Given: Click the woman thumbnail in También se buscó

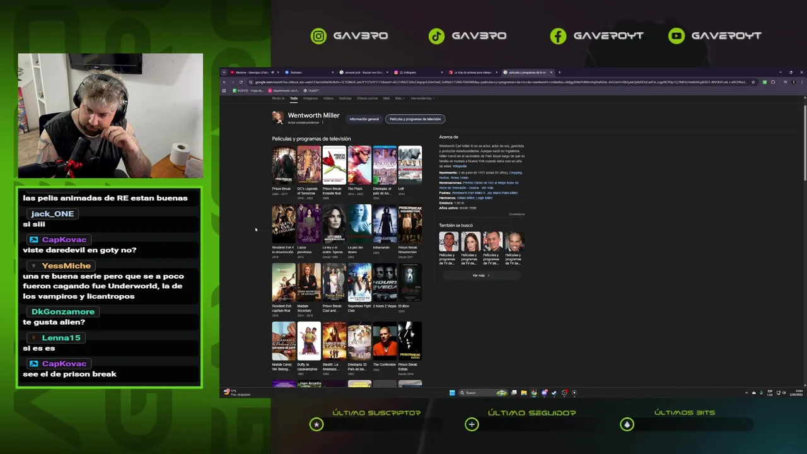Looking at the screenshot, I should tap(471, 241).
